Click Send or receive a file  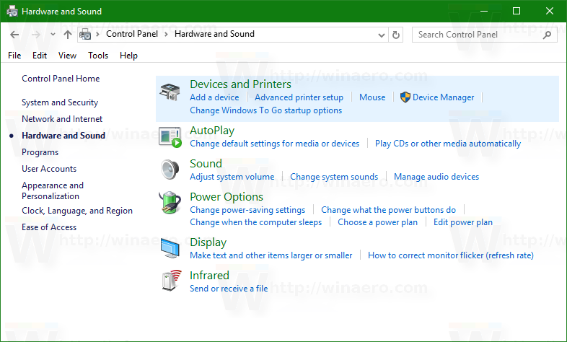click(x=229, y=289)
